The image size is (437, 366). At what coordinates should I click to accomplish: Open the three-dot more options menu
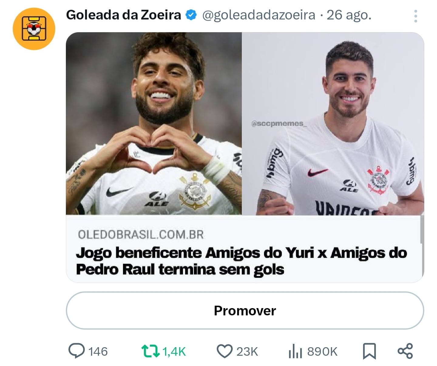click(x=415, y=16)
